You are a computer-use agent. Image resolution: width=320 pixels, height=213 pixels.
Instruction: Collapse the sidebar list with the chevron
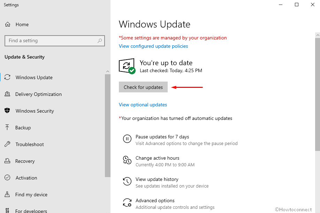coord(108,71)
